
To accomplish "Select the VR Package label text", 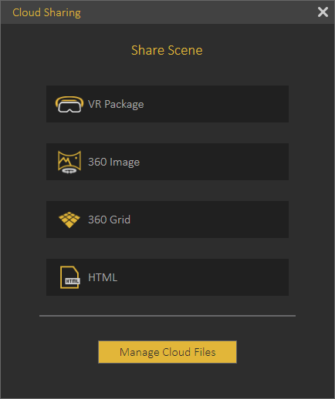I will point(116,104).
